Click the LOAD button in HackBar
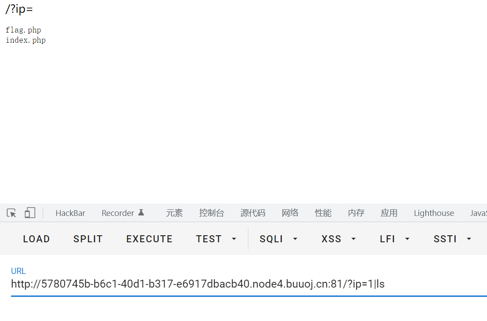This screenshot has height=321, width=487. pyautogui.click(x=37, y=239)
